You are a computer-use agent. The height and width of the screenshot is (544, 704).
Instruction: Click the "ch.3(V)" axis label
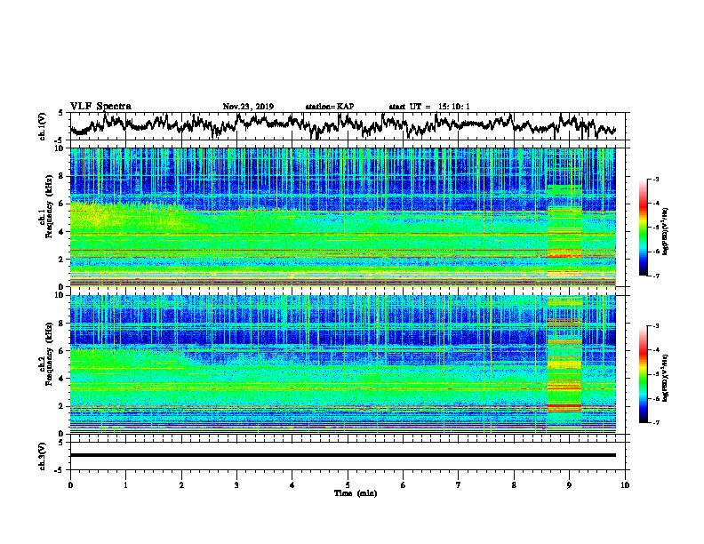(x=43, y=456)
